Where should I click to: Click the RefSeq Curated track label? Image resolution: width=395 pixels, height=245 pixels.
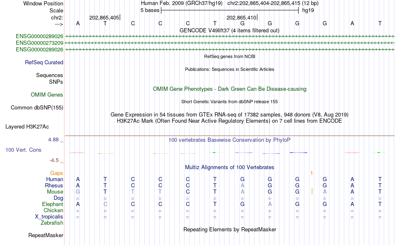click(44, 62)
